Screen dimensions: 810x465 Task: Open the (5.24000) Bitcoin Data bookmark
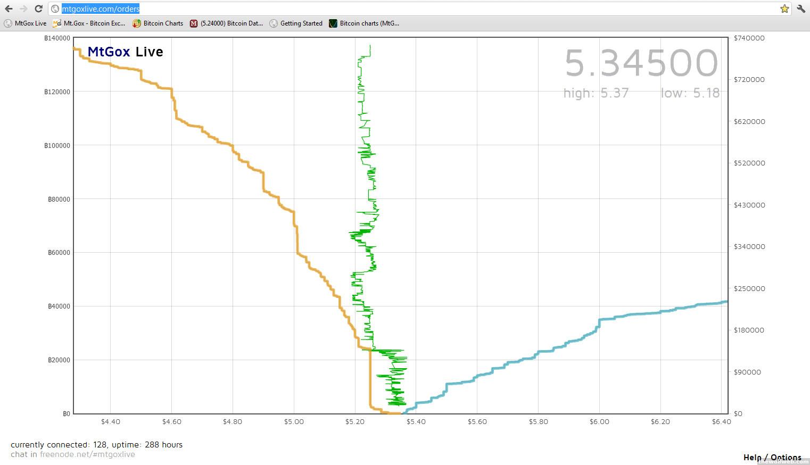point(227,23)
